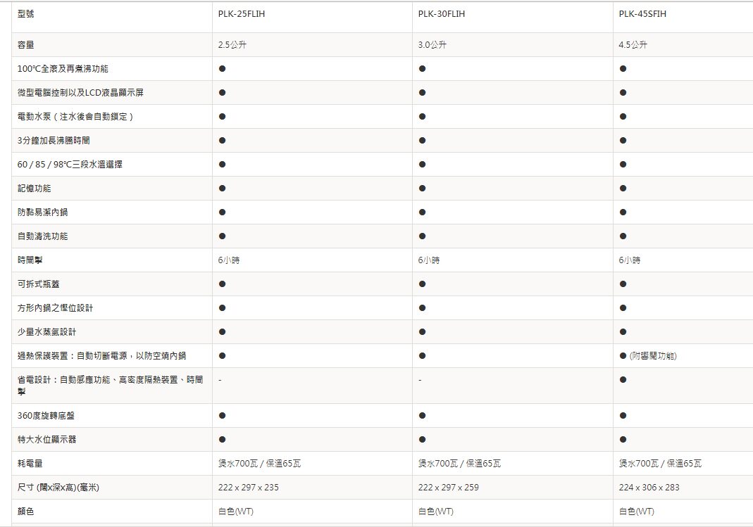Click the PLK-45SFIH model header
Viewport: 753px width, 527px height.
point(642,14)
